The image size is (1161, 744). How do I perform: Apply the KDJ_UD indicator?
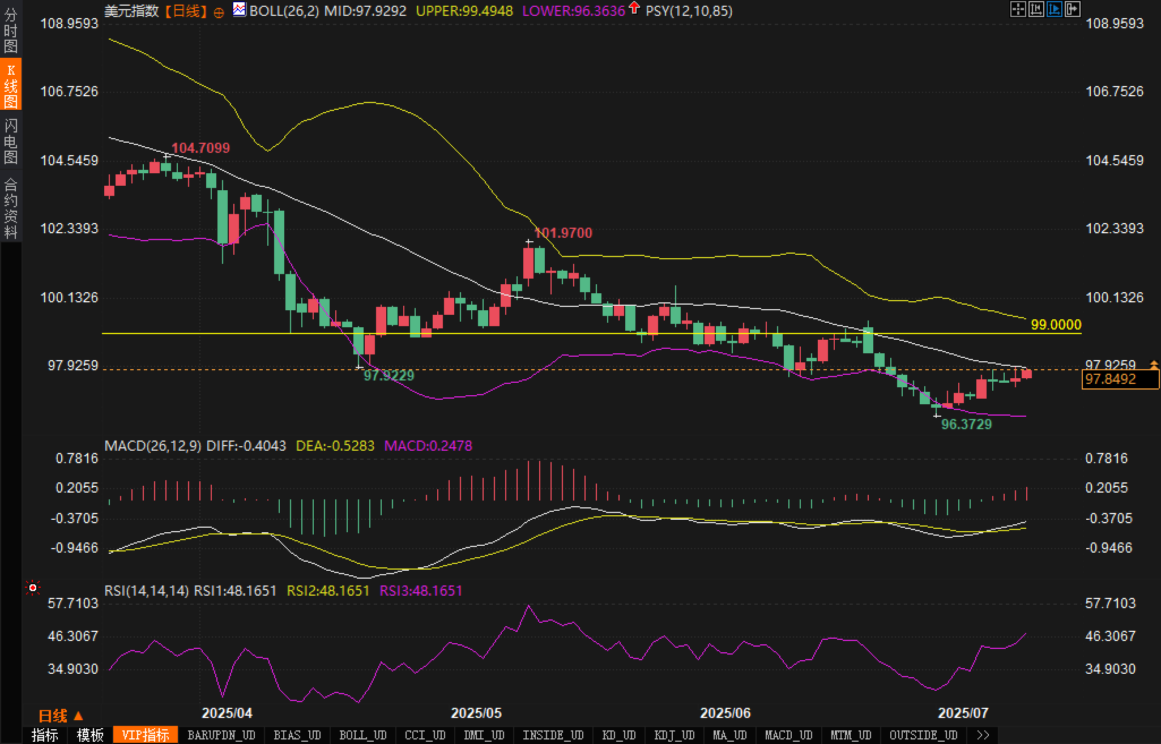(x=674, y=735)
